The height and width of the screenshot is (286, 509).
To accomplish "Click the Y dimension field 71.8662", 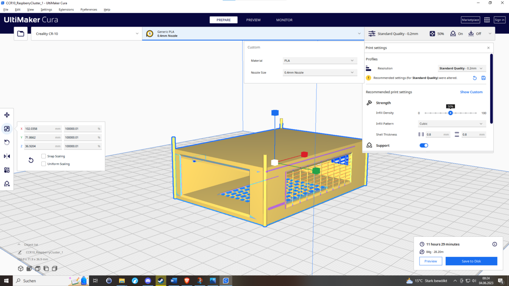I will (43, 137).
